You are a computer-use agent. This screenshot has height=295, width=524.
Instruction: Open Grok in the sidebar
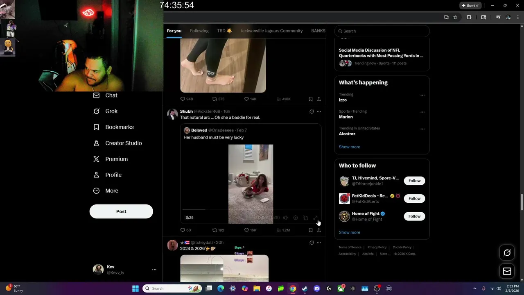105,111
